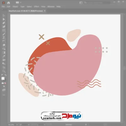Swap fill and stroke colors
This screenshot has height=126, width=126.
point(5,75)
